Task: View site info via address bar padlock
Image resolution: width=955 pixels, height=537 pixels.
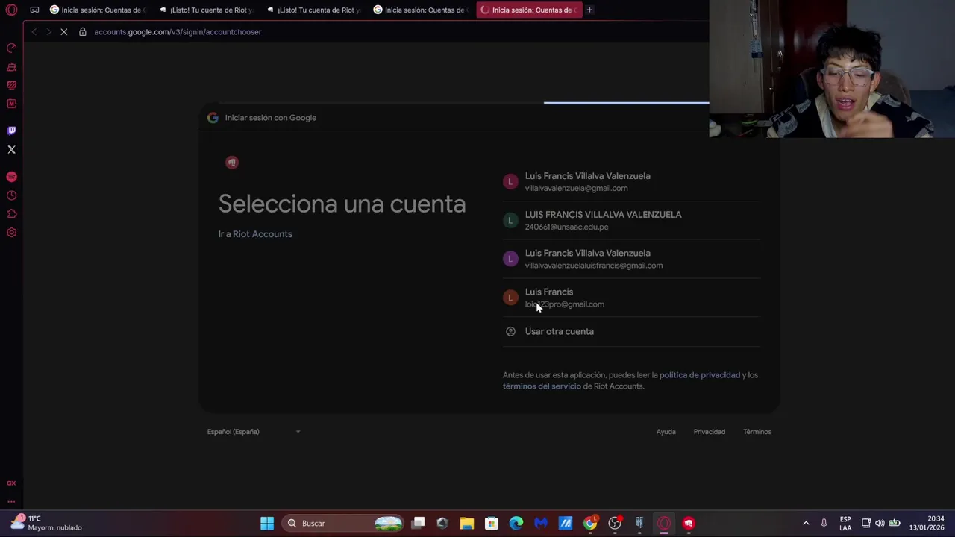Action: pos(83,32)
